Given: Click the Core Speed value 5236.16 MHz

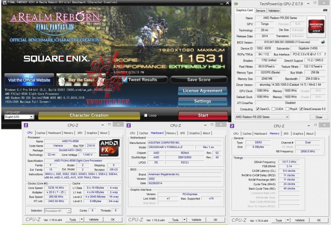Looking at the screenshot, I should [56, 187].
